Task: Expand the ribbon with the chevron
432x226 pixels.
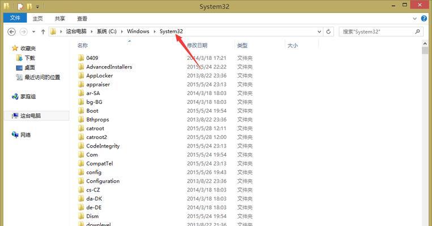Action: (x=414, y=19)
